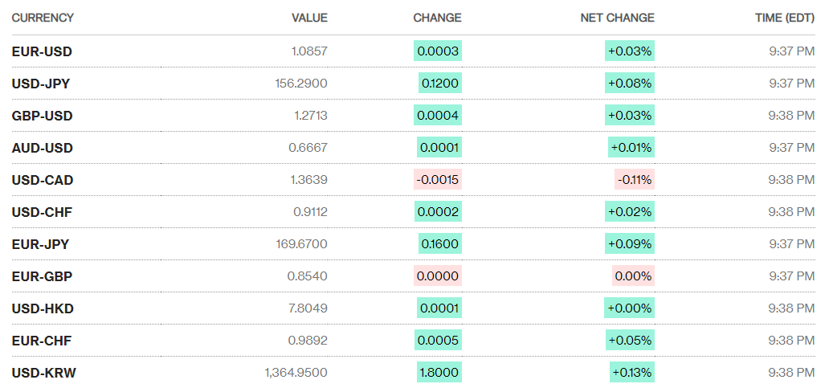Image resolution: width=825 pixels, height=388 pixels.
Task: Click the red -0.0015 change cell
Action: (x=438, y=180)
